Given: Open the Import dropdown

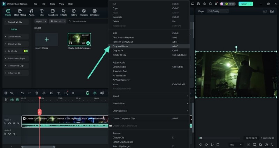Looking at the screenshot, I should 41,21.
